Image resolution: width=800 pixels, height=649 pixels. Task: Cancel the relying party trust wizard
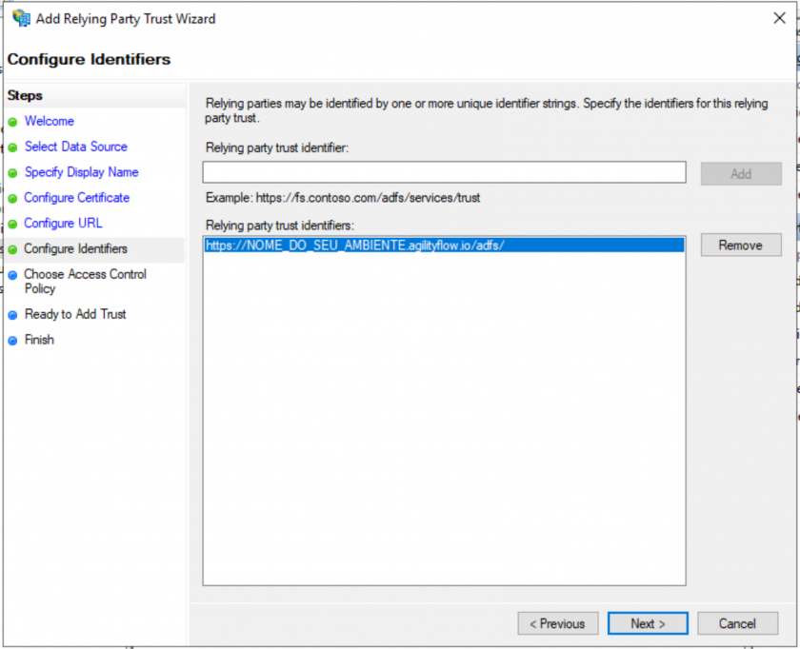coord(738,623)
